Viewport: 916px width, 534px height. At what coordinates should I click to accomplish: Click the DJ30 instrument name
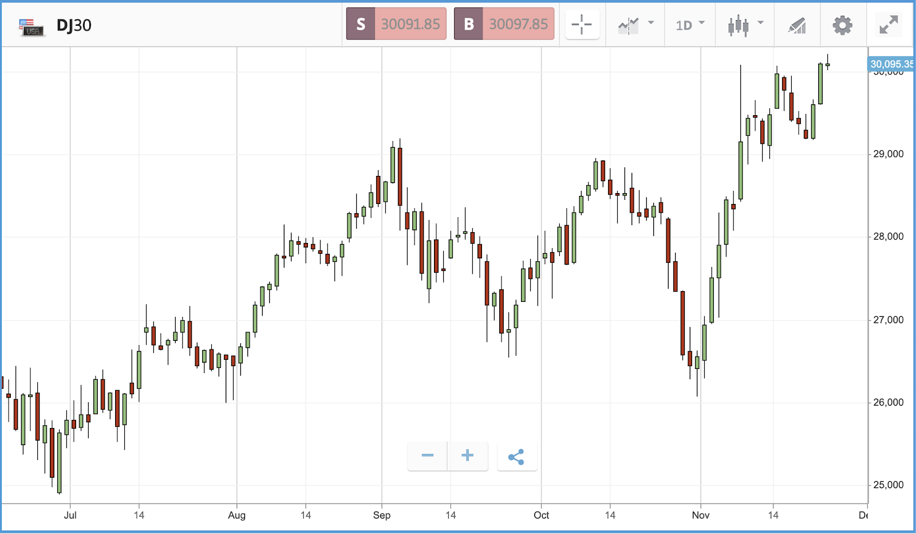74,25
